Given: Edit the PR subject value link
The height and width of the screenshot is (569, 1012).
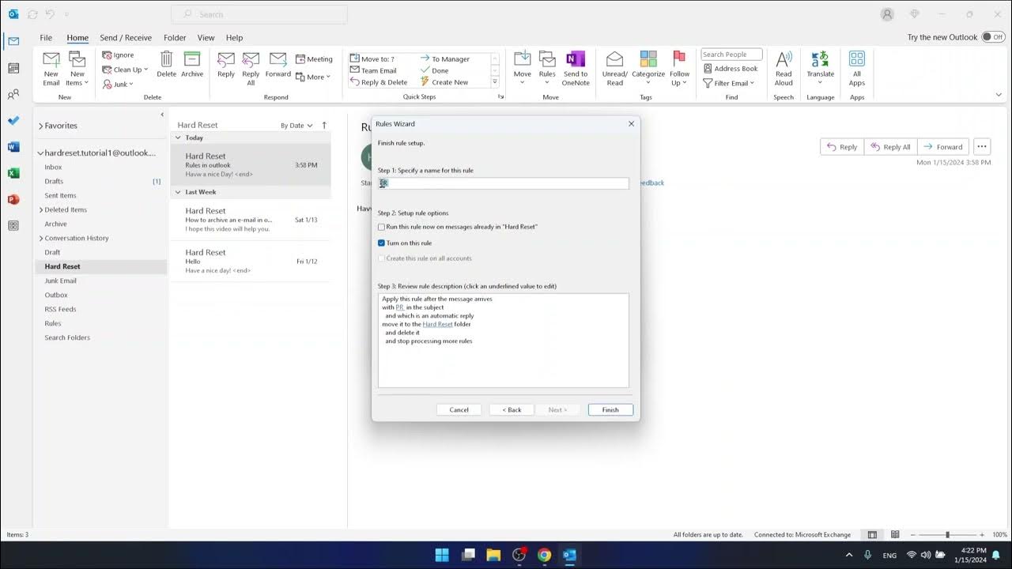Looking at the screenshot, I should [x=400, y=307].
